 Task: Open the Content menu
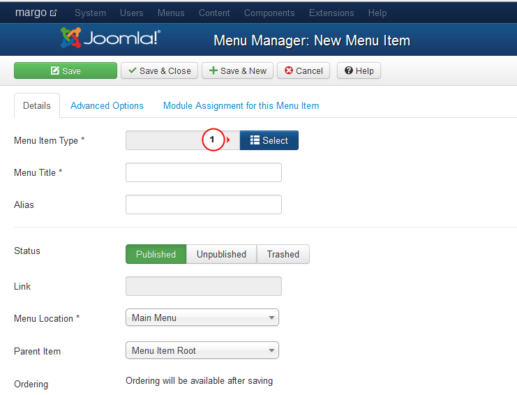[214, 13]
